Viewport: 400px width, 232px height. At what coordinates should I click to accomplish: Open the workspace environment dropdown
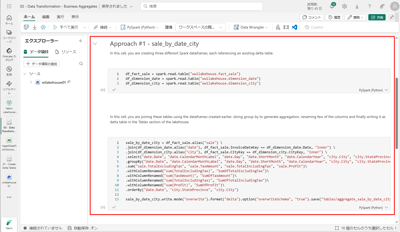[x=200, y=27]
